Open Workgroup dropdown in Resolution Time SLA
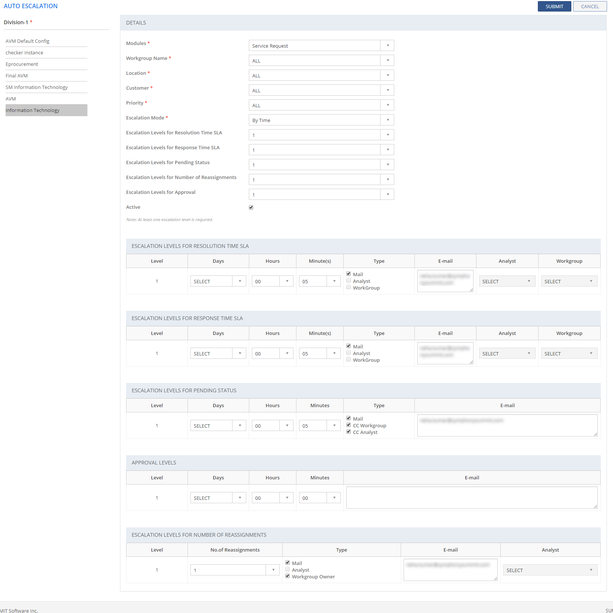 [569, 281]
